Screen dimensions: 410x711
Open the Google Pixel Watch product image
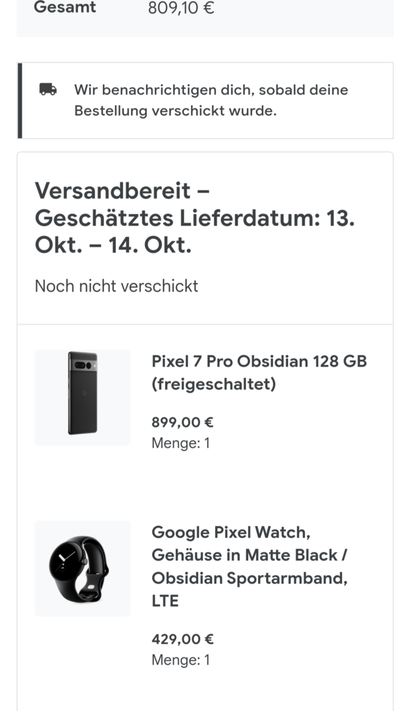click(x=82, y=568)
